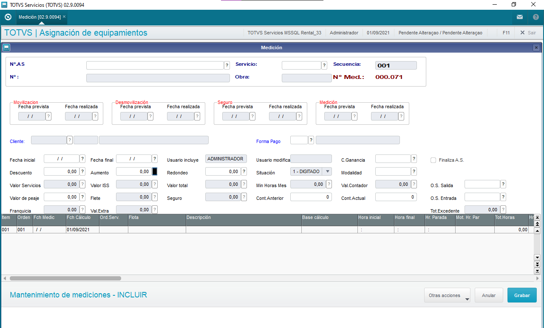Viewport: 544px width, 328px height.
Task: Focus the N°.AS input field
Action: coord(155,65)
